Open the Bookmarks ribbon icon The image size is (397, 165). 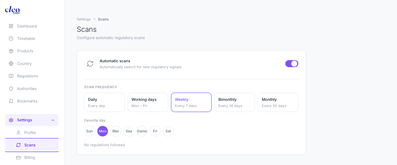[11, 101]
